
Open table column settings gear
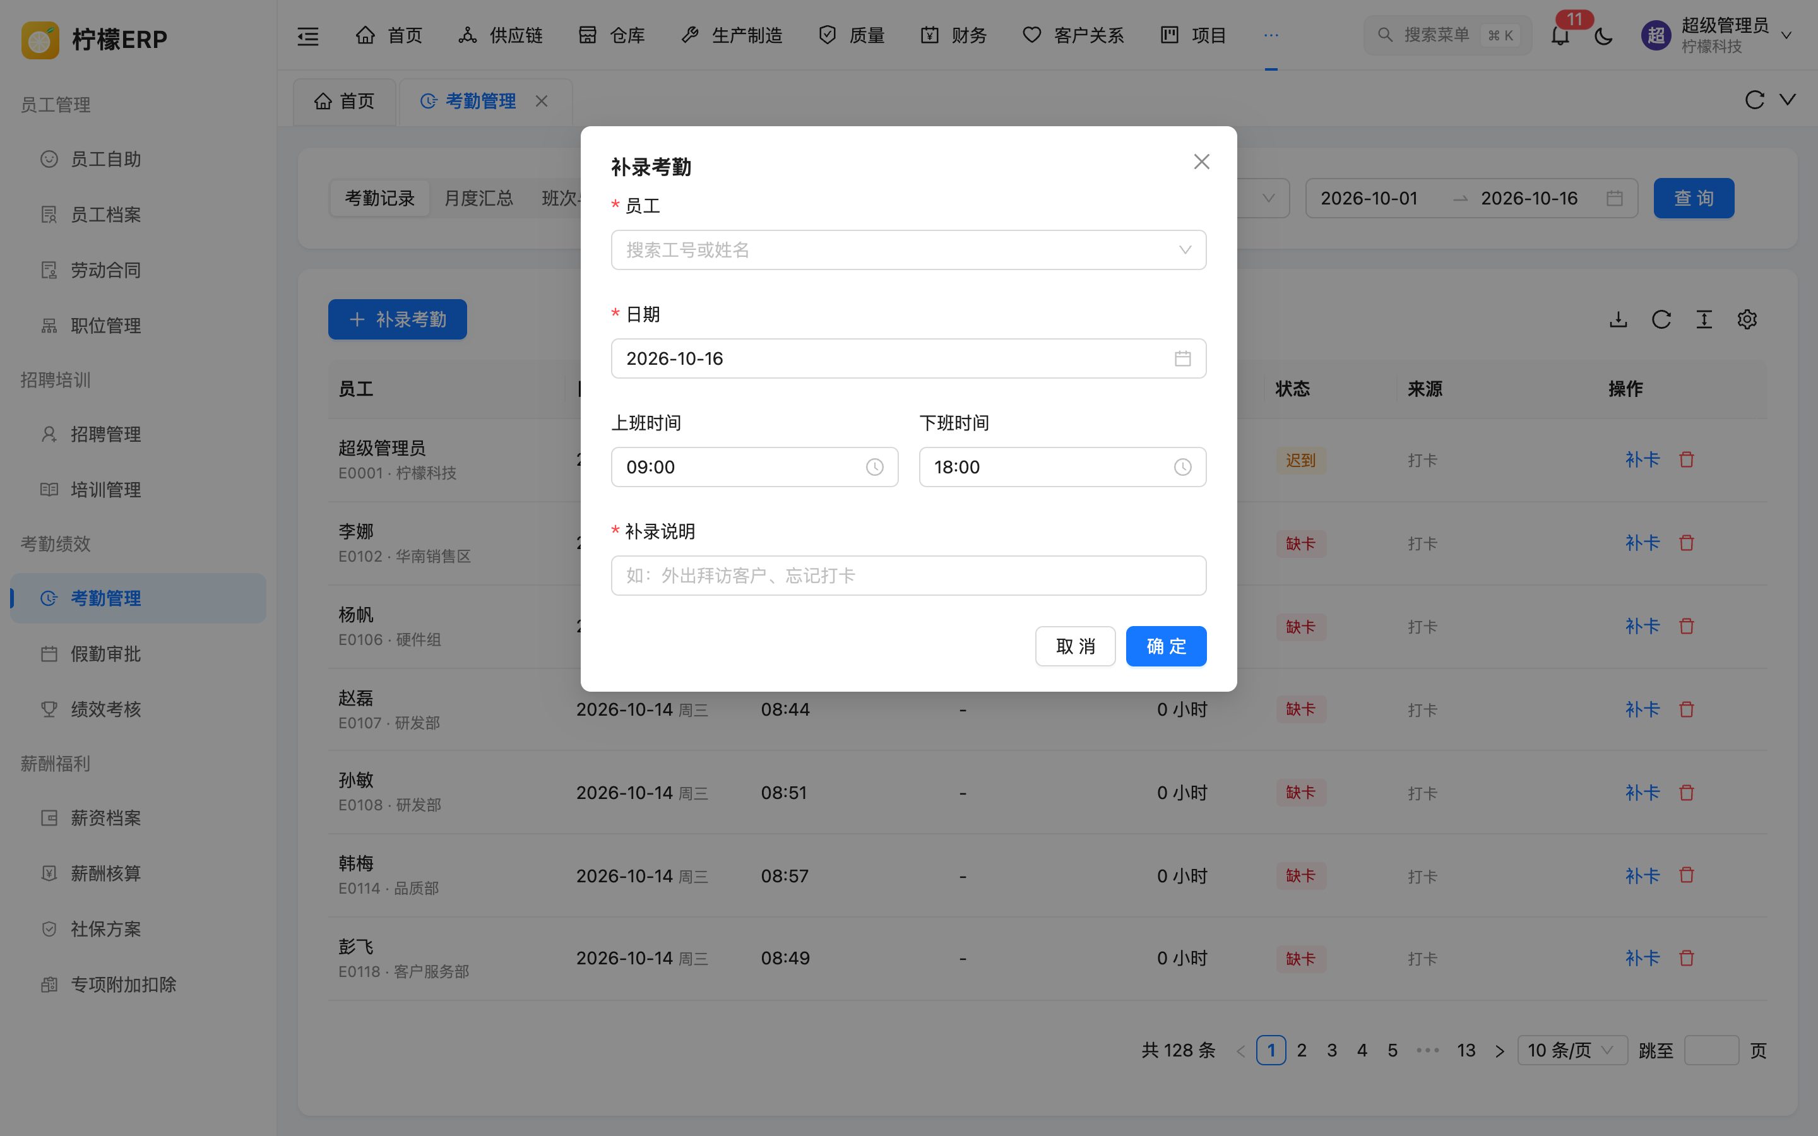tap(1747, 319)
